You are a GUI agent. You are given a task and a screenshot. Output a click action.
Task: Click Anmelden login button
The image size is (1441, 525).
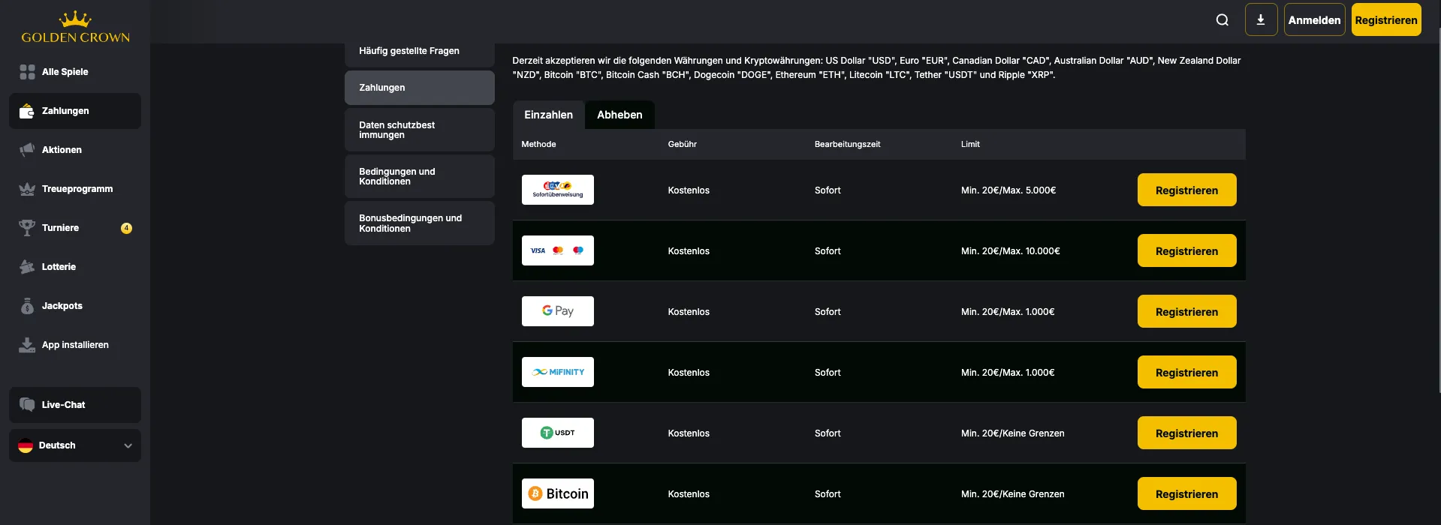click(1314, 20)
